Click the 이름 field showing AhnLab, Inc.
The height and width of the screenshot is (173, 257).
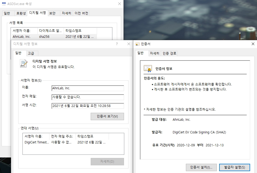click(x=88, y=88)
